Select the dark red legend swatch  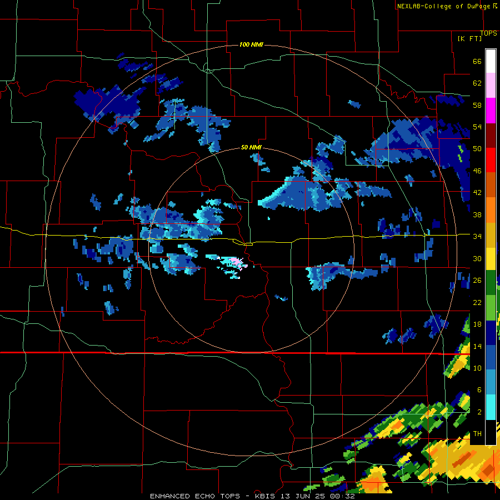[491, 136]
